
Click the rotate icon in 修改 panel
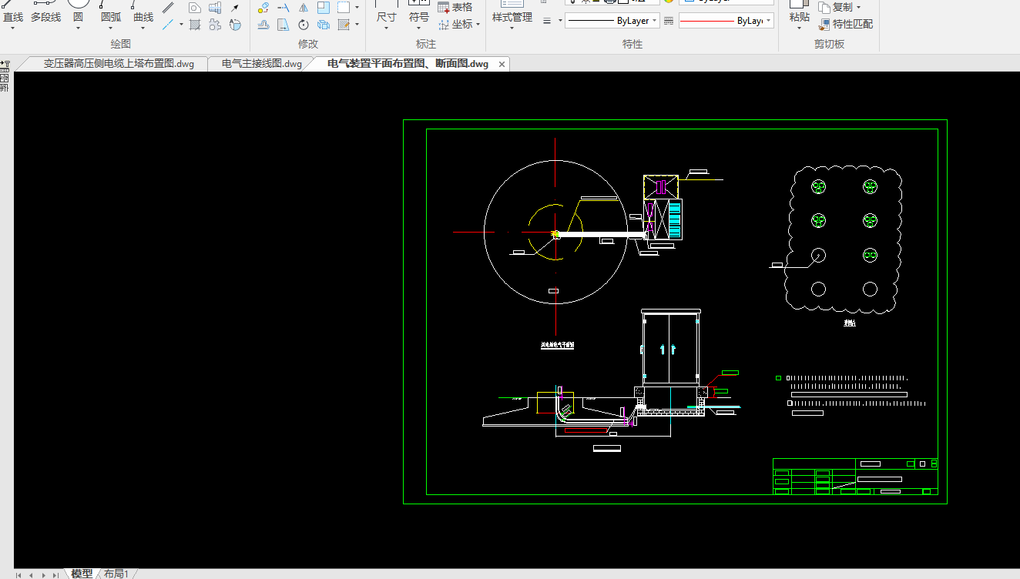pyautogui.click(x=303, y=25)
